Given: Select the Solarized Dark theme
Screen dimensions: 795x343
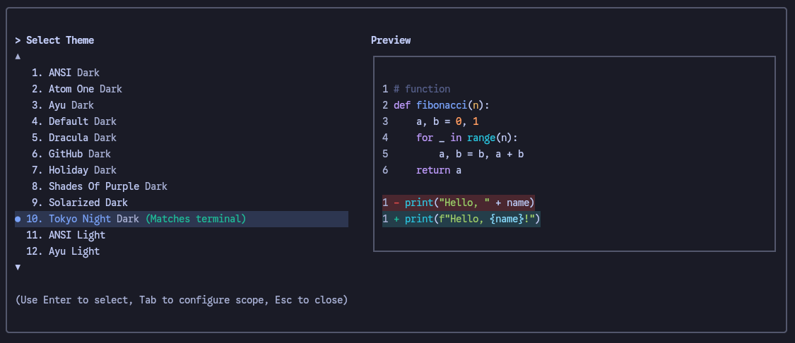Looking at the screenshot, I should tap(88, 203).
